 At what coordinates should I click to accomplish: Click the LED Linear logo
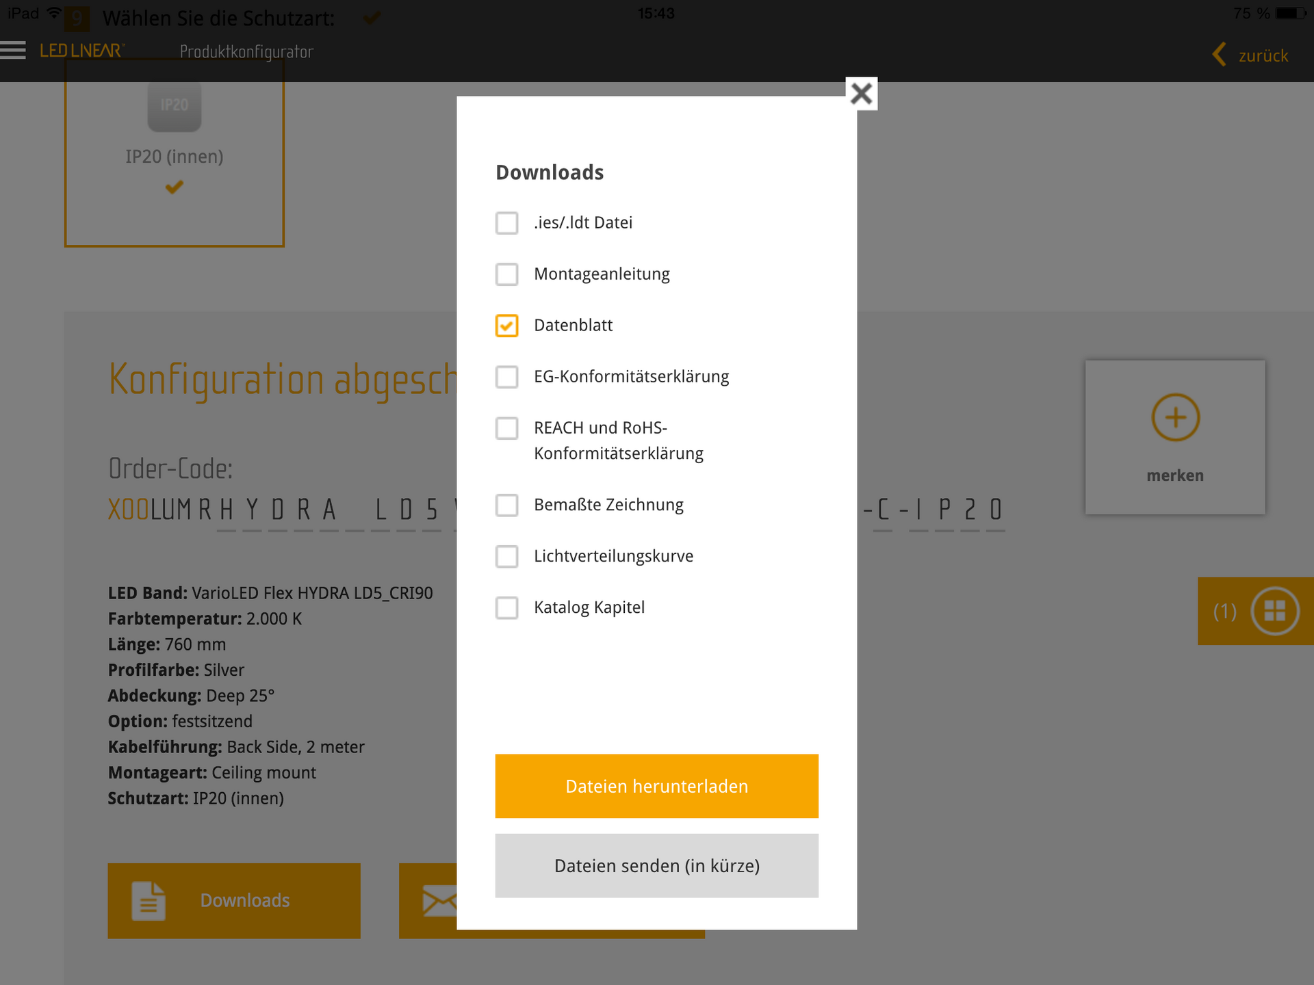81,51
